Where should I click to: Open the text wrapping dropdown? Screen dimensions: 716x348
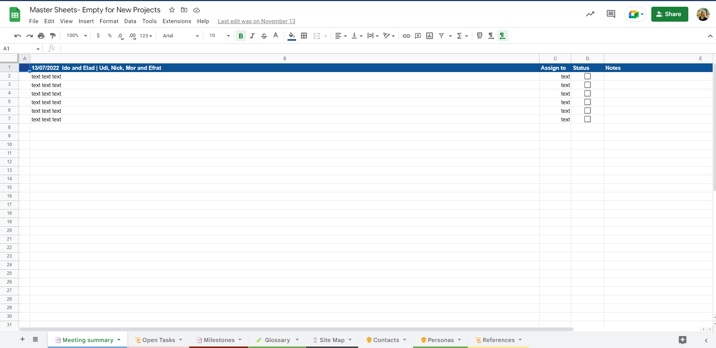click(x=373, y=36)
